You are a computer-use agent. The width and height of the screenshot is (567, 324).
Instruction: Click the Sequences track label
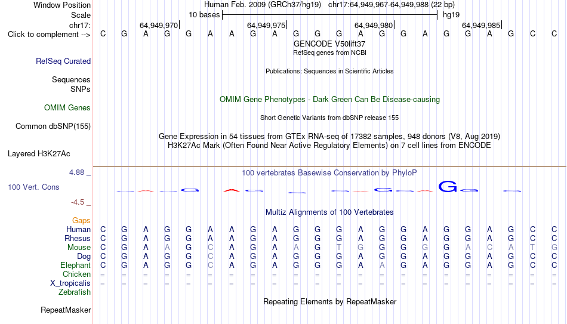[x=71, y=79]
